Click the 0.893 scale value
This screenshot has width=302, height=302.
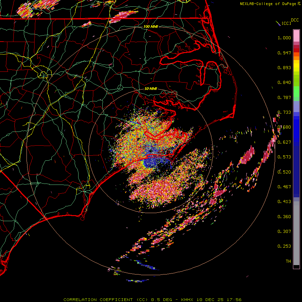[x=284, y=67]
